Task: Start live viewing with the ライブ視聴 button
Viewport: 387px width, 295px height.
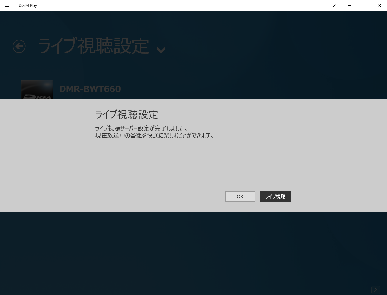Action: coord(275,196)
